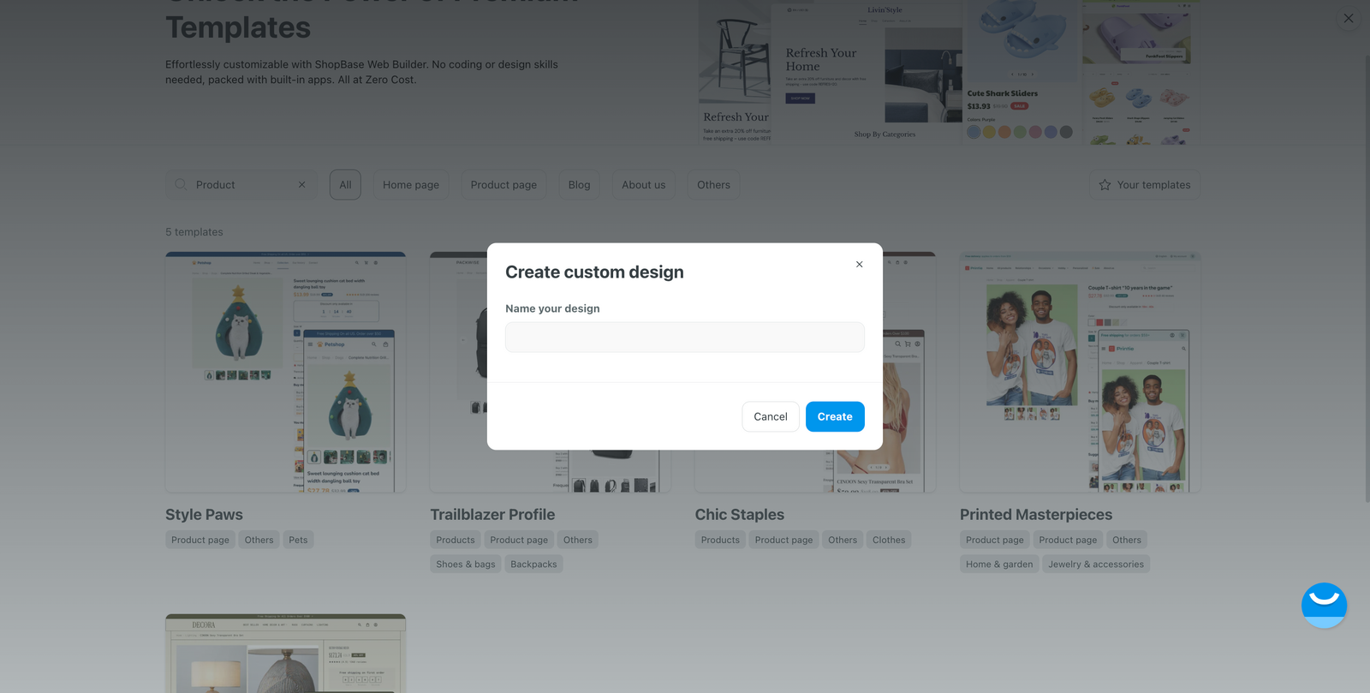Open the live chat support bubble
This screenshot has height=693, width=1370.
1324,605
